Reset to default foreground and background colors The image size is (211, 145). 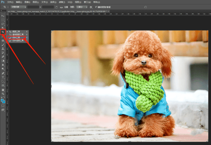[2, 97]
